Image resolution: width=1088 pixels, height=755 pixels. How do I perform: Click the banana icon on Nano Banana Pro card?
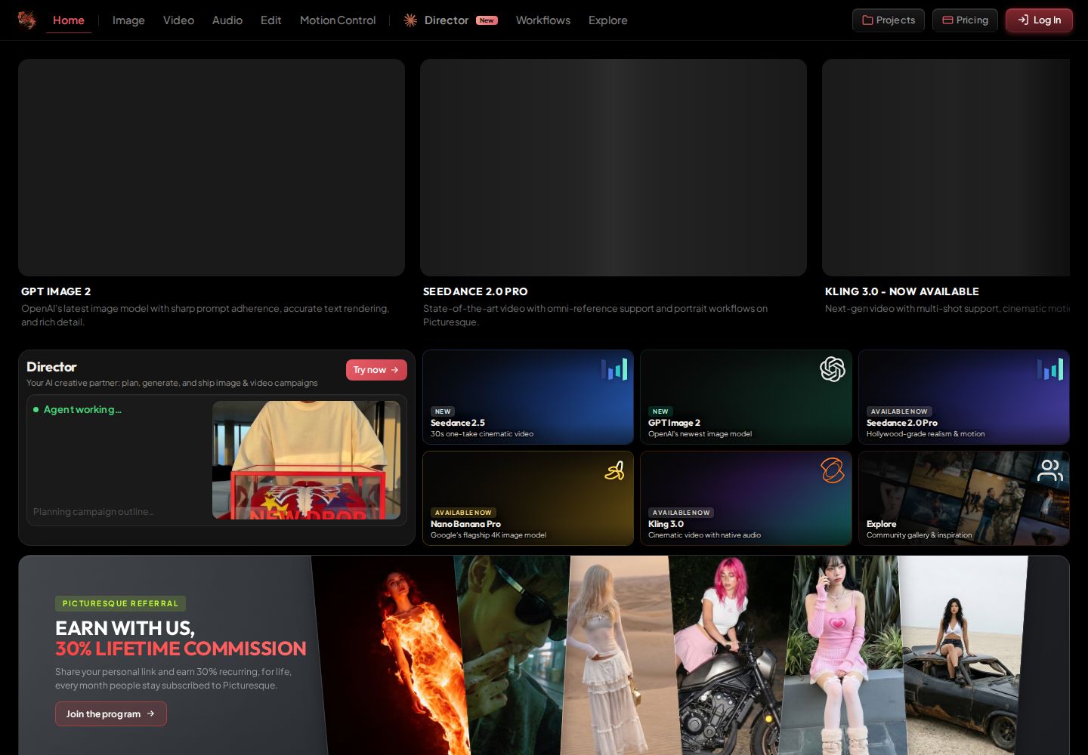(x=614, y=470)
